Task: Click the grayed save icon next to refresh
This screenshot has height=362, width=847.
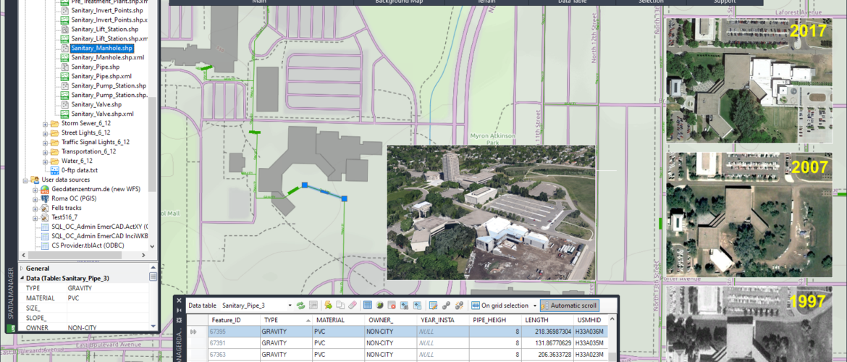Action: (313, 306)
